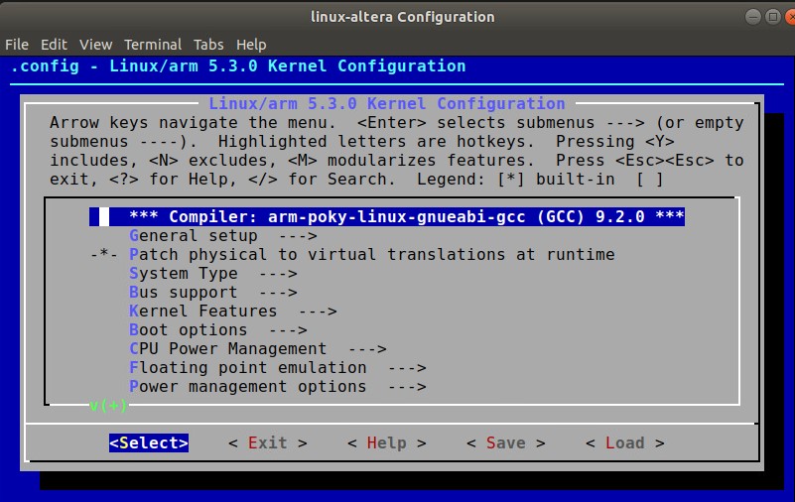Maximize the terminal window
This screenshot has width=795, height=502.
pyautogui.click(x=773, y=17)
